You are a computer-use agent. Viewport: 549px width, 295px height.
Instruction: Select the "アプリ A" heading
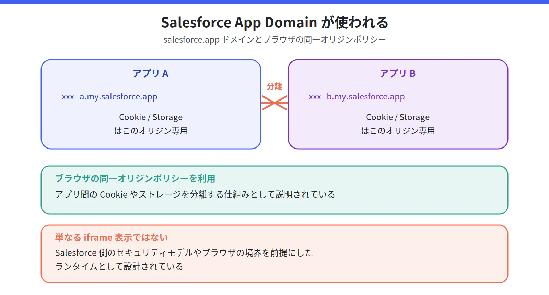tap(151, 73)
